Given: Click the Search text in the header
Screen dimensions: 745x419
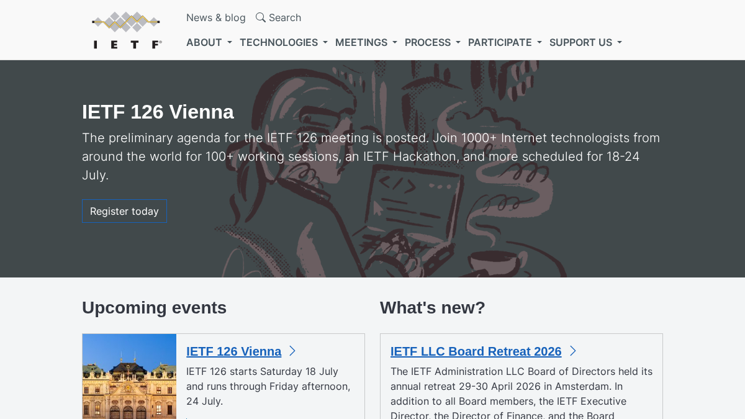Looking at the screenshot, I should [x=285, y=17].
